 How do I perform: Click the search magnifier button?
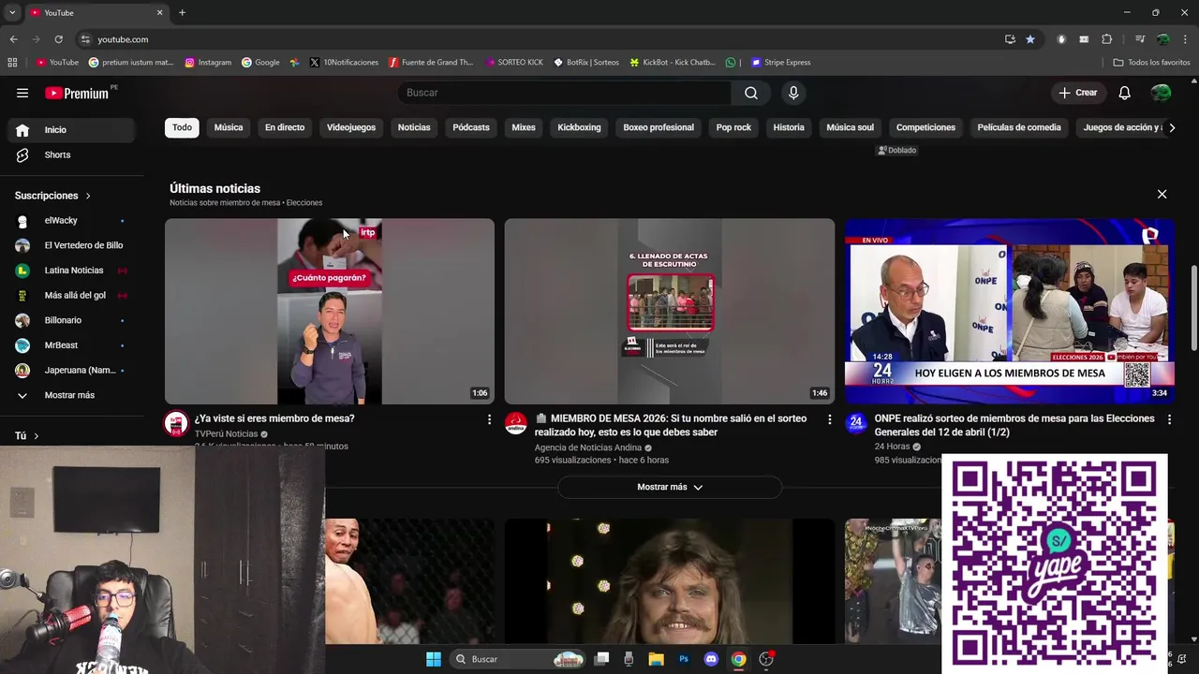[751, 93]
